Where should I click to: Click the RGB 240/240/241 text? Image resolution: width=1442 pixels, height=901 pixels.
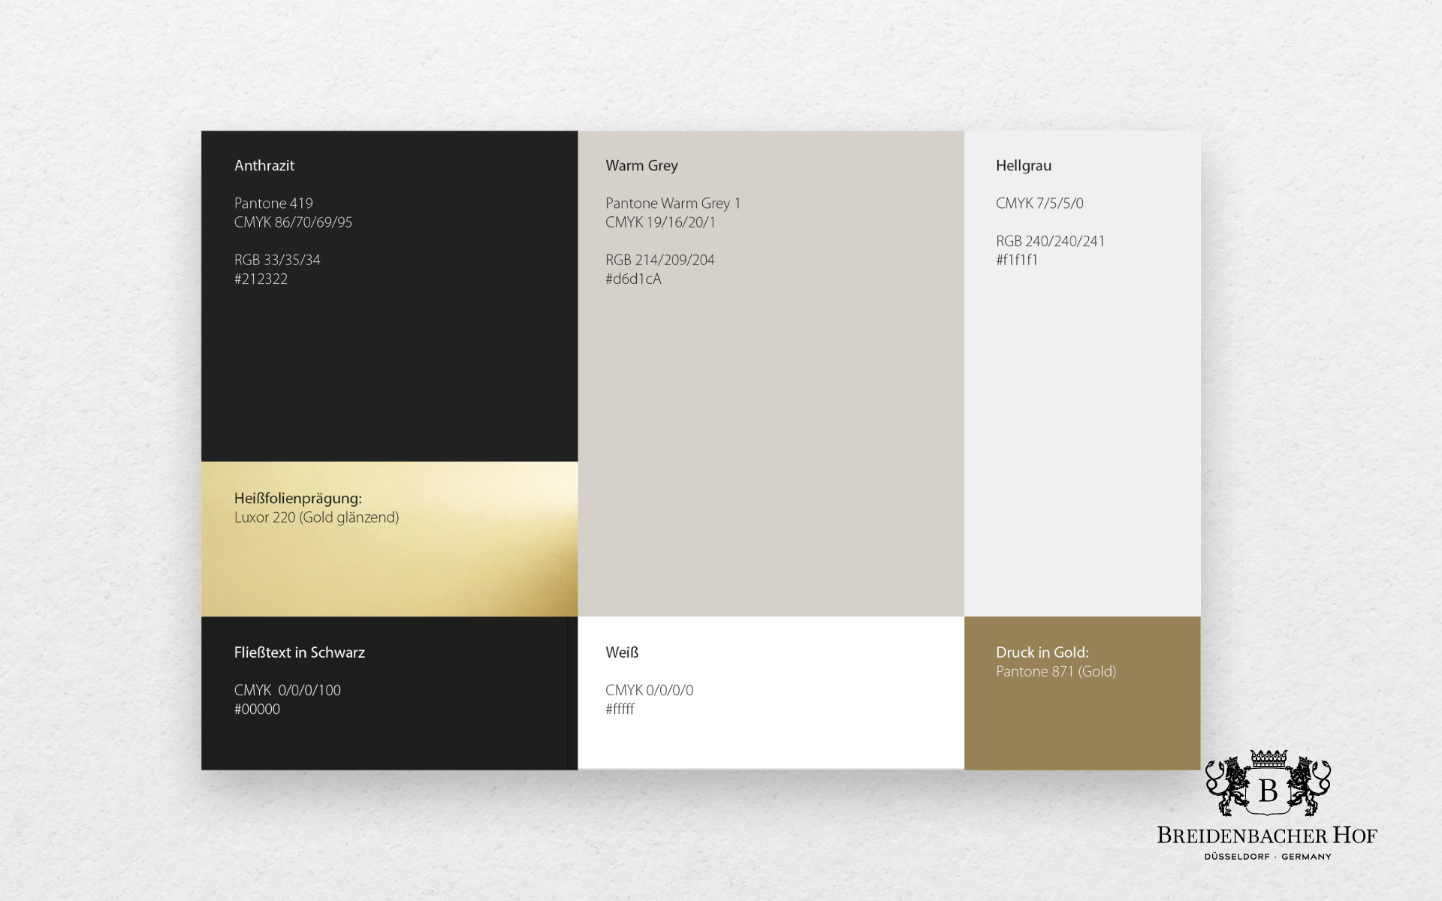pyautogui.click(x=1050, y=241)
